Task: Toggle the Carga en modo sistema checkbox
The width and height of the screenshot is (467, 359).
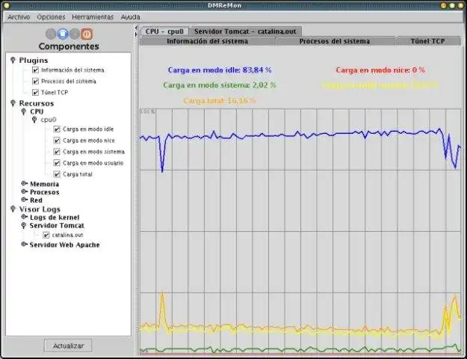Action: point(57,152)
